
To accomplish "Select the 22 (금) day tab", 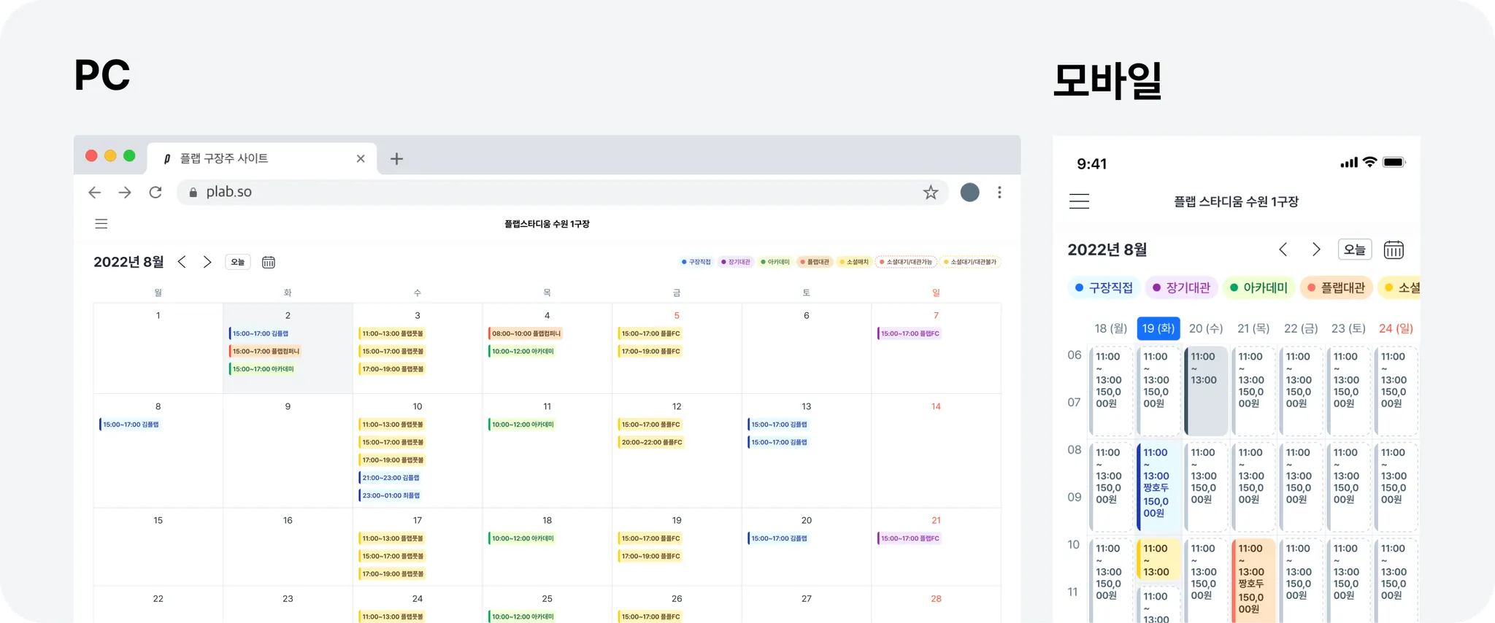I will coord(1301,328).
